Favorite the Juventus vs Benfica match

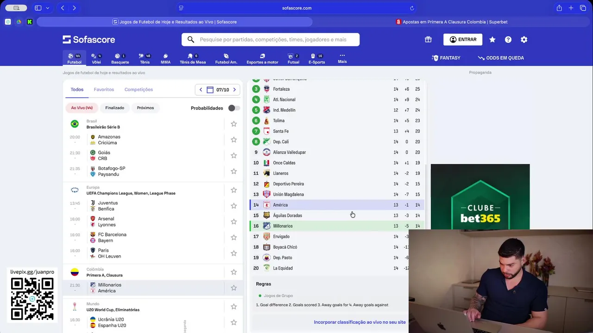(234, 206)
